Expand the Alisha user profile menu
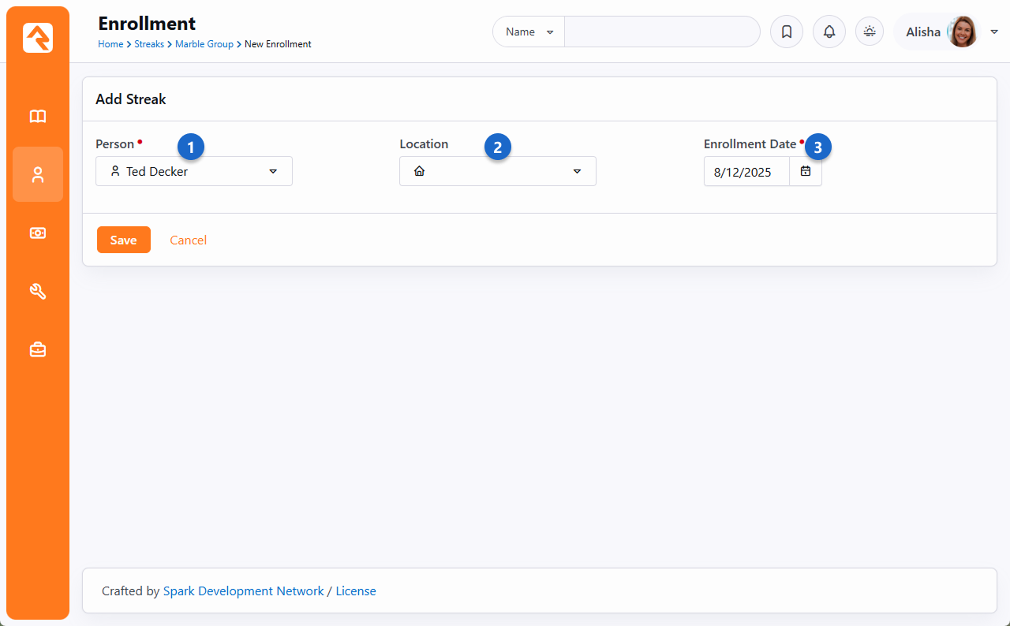 coord(993,32)
